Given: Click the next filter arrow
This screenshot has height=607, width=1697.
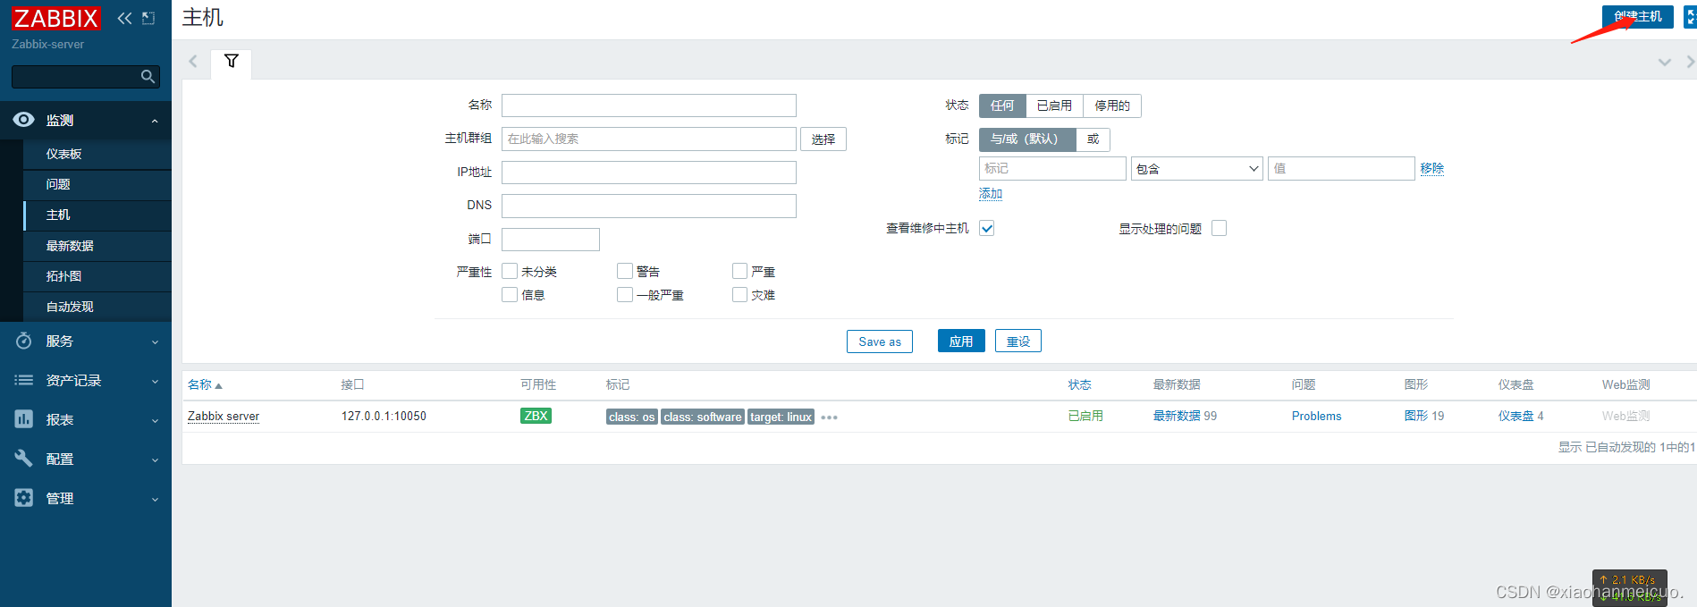Looking at the screenshot, I should coord(1690,62).
